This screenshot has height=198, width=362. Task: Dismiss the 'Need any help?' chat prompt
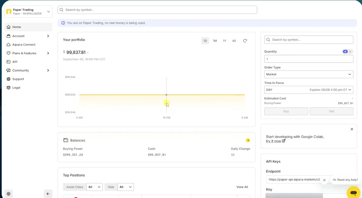pyautogui.click(x=324, y=180)
